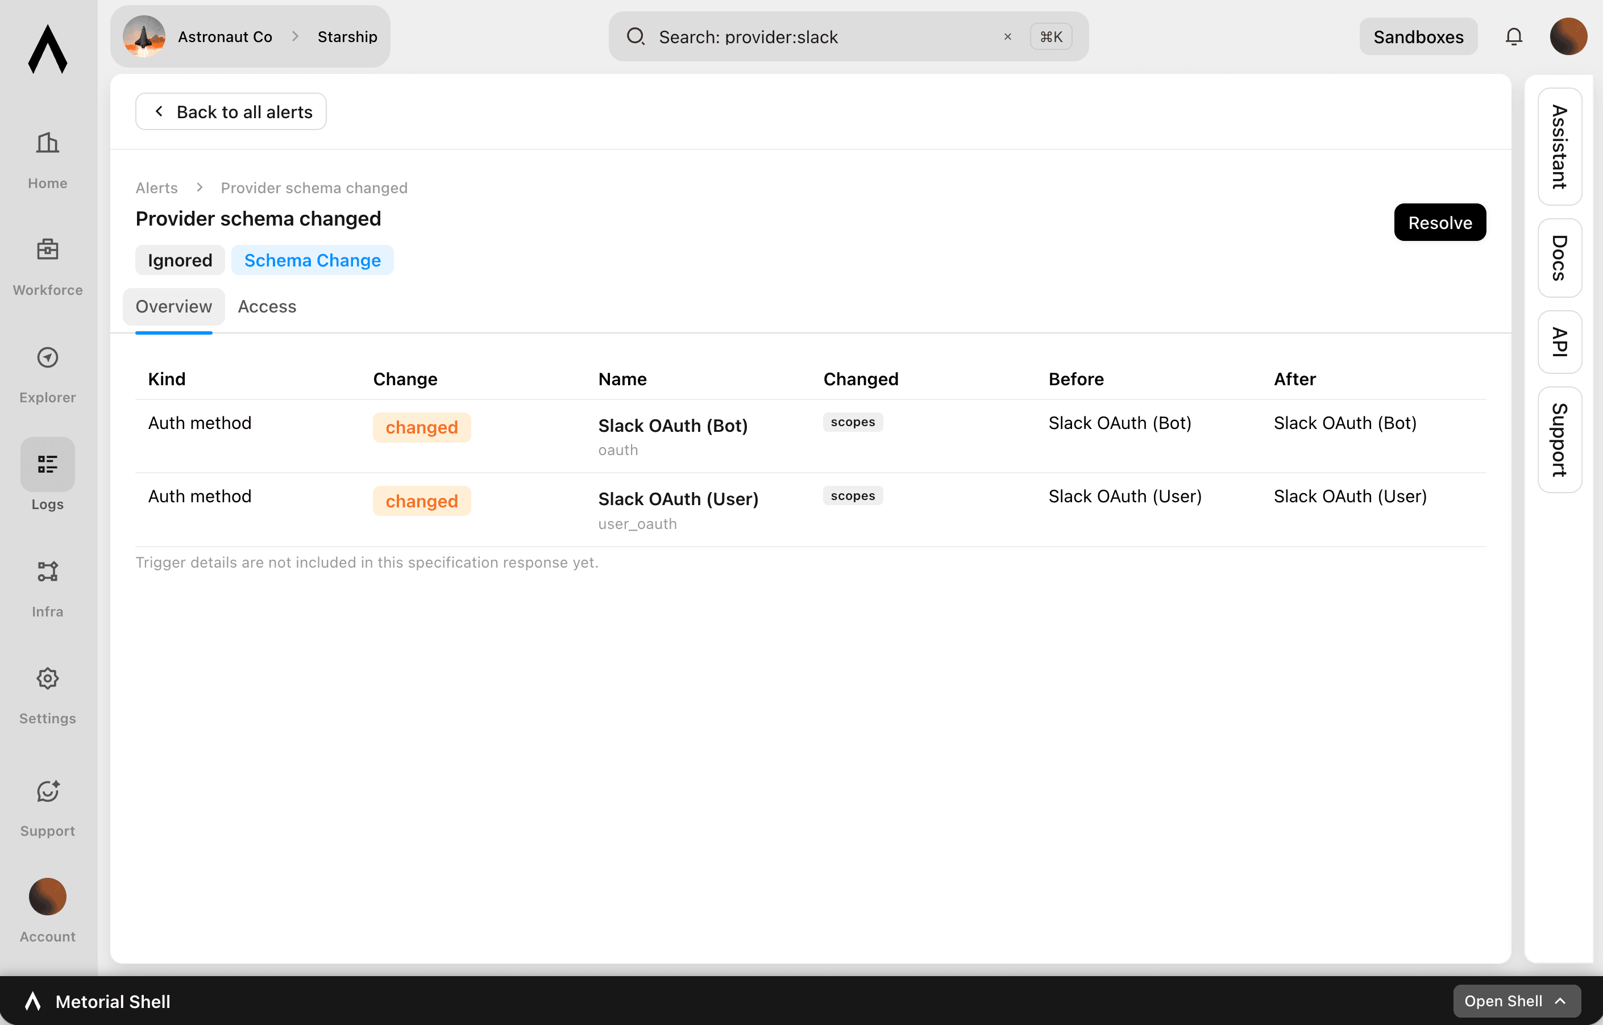Resolve the alert
The width and height of the screenshot is (1603, 1025).
pos(1440,222)
